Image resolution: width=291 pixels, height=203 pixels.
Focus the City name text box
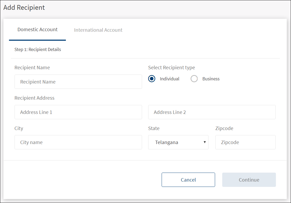(x=78, y=142)
